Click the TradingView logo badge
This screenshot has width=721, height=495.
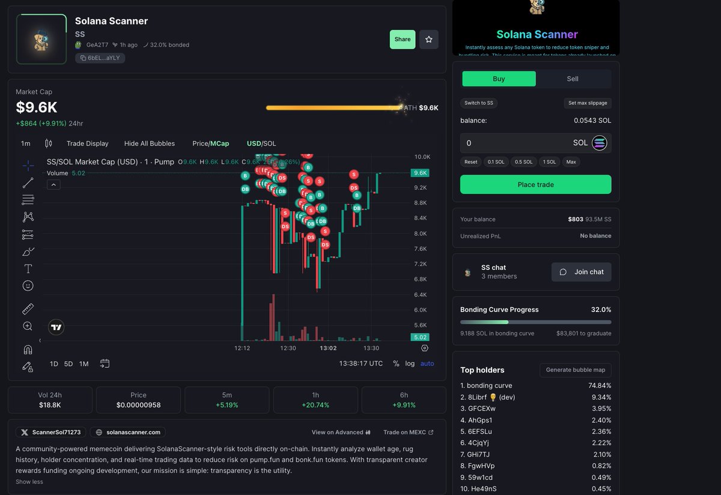(x=56, y=328)
